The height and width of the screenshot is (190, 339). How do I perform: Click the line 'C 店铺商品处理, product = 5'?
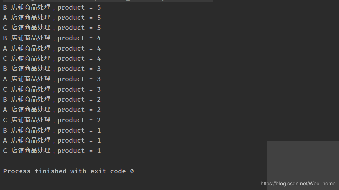coord(52,28)
